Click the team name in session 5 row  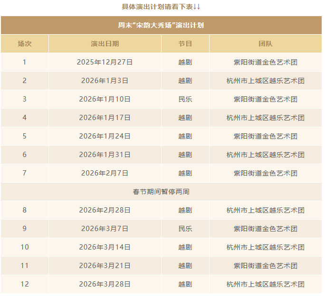(265, 136)
